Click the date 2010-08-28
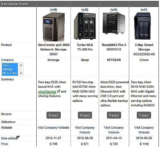Viewport: 160px width, 147px height. (144, 138)
